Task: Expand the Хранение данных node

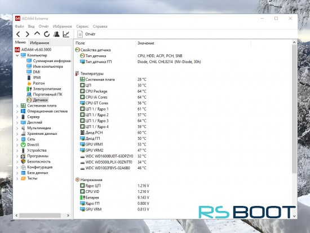Action: click(17, 134)
